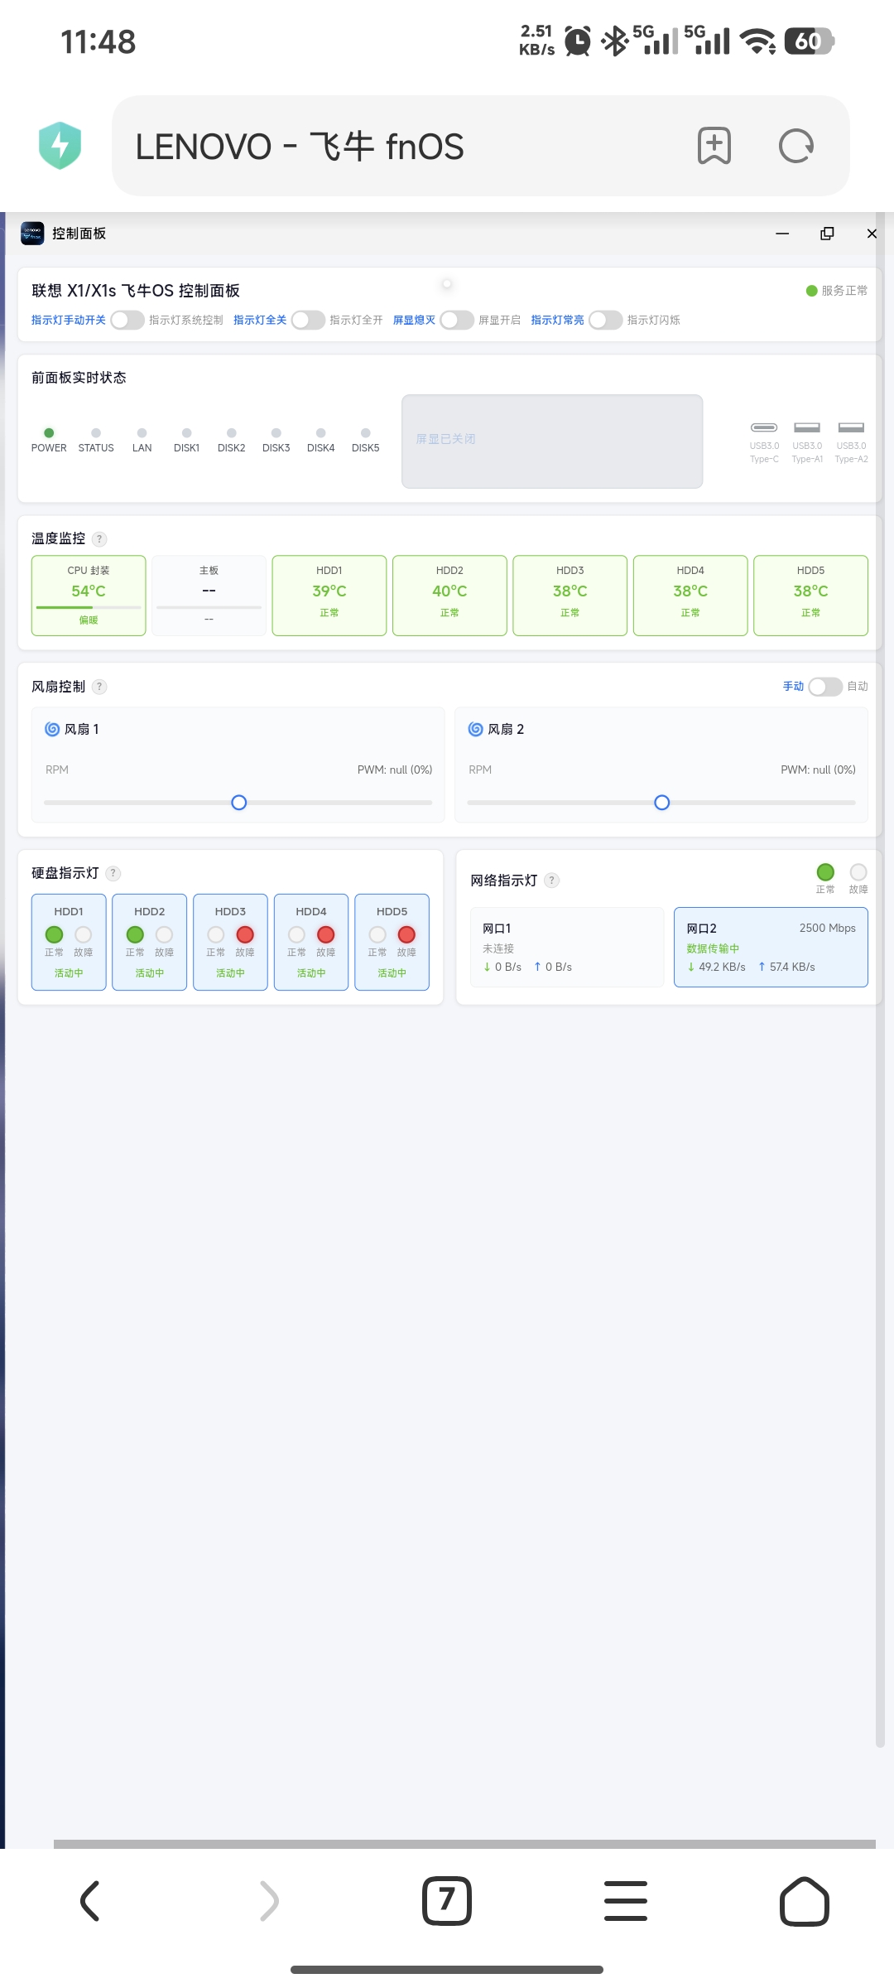Select the 网口2 card showing 2500 Mbps
Image resolution: width=894 pixels, height=1988 pixels.
point(771,948)
